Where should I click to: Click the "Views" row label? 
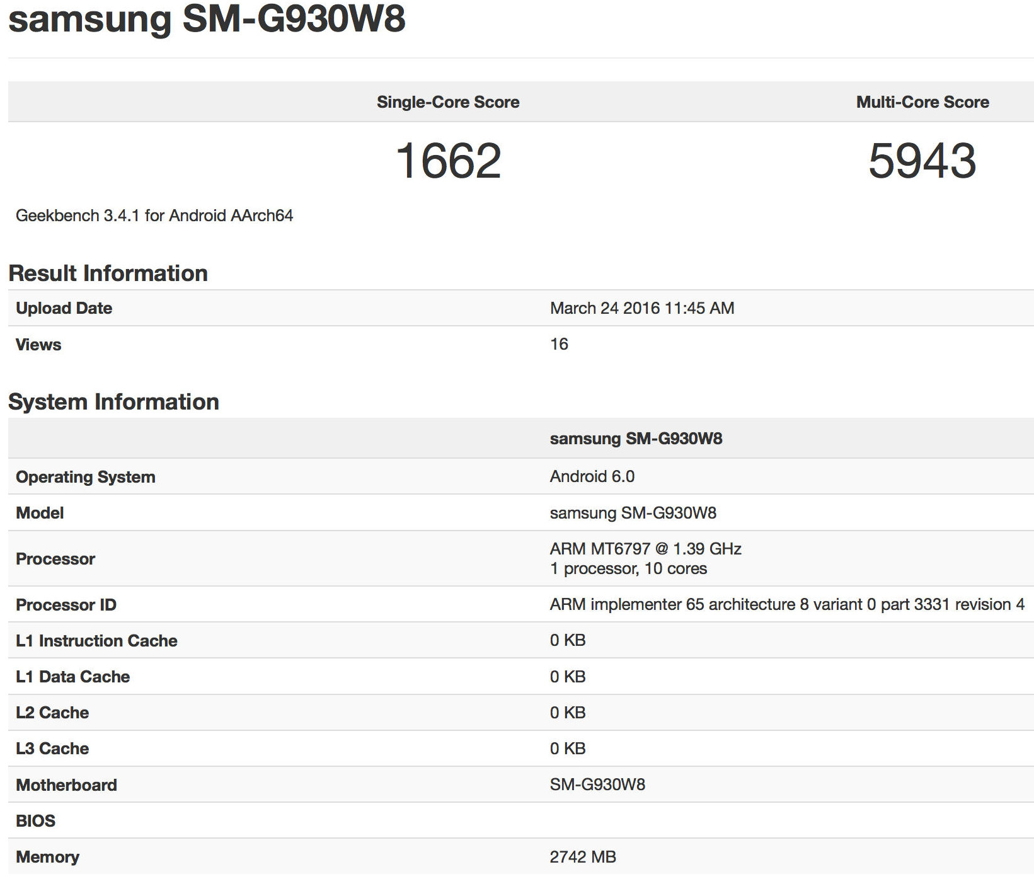38,345
